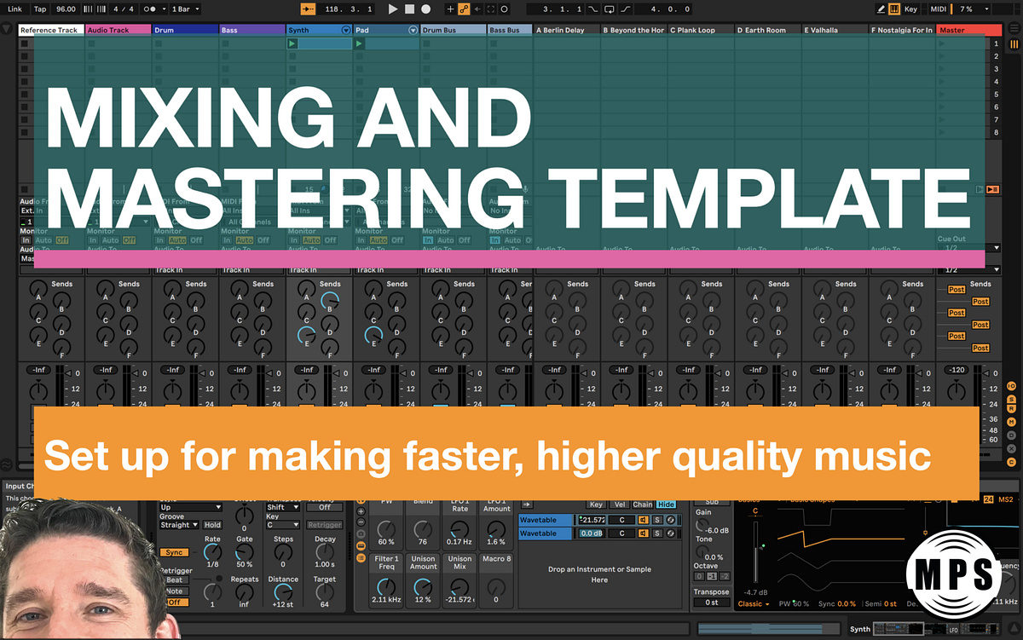The width and height of the screenshot is (1023, 640).
Task: Open the dropdown on the Synth track header
Action: (346, 28)
